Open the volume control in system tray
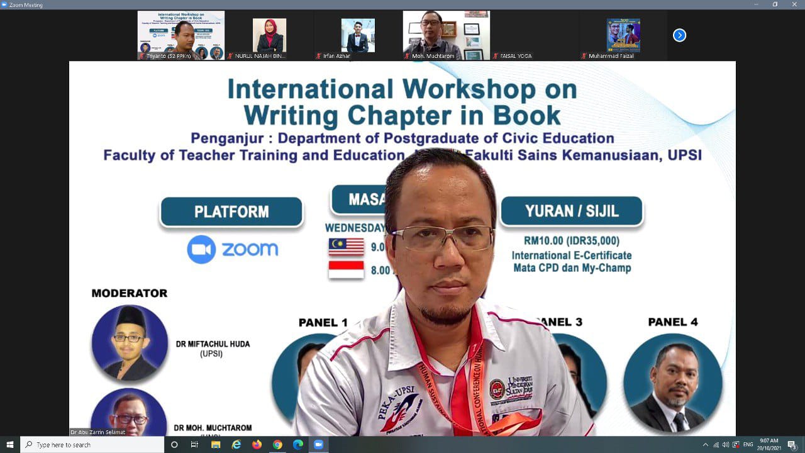Image resolution: width=805 pixels, height=453 pixels. 725,445
